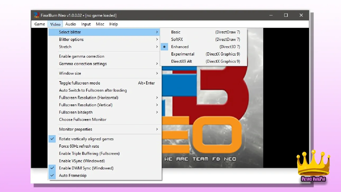This screenshot has height=192, width=341.
Task: Expand Fullscreen Resolution (Horizontal) submenu
Action: click(x=104, y=98)
